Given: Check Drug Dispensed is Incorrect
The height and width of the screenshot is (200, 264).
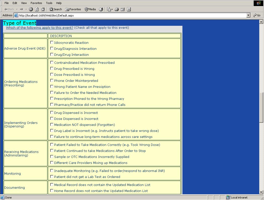Looking at the screenshot, I should tap(52, 112).
